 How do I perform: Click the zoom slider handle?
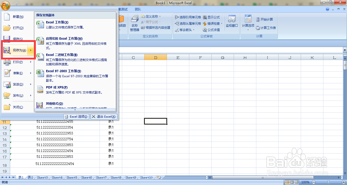(328, 182)
